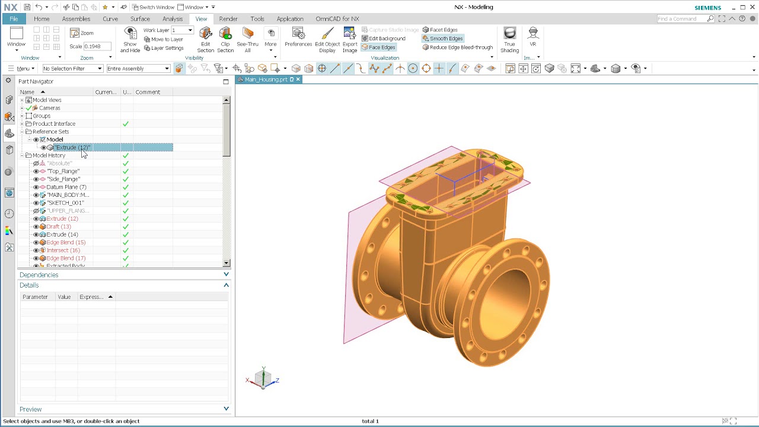Collapse the Model History node
759x427 pixels.
click(x=22, y=155)
